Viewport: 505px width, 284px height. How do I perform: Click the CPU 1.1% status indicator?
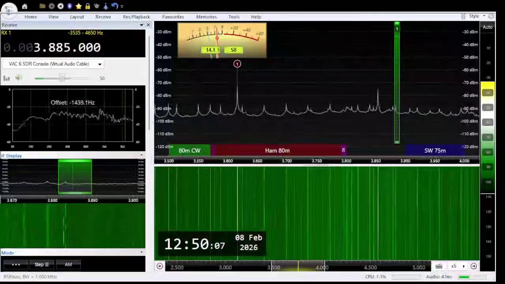point(376,277)
